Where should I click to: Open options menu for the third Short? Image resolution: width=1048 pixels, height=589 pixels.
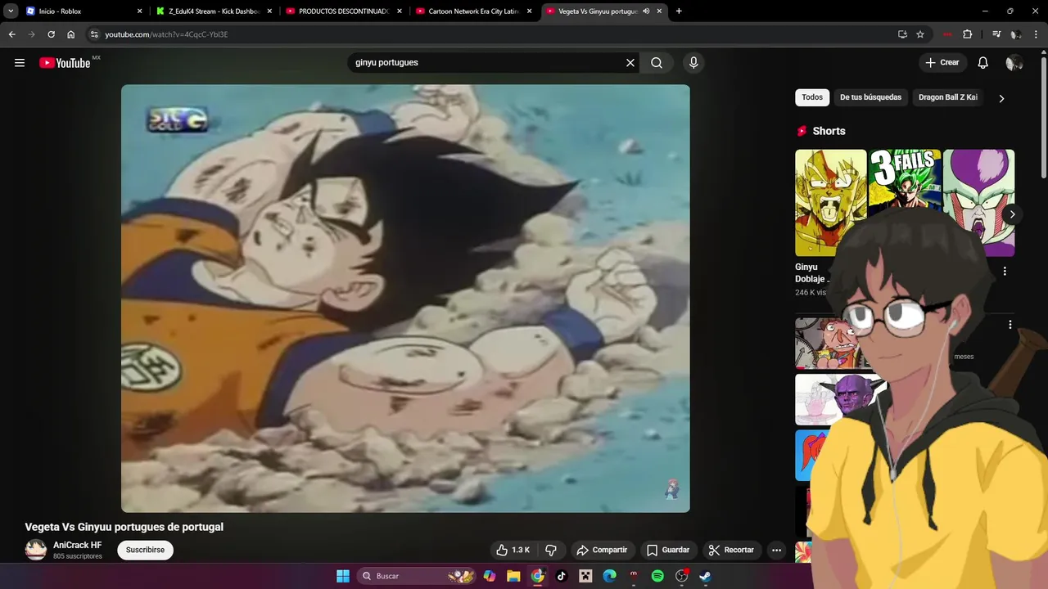pyautogui.click(x=1005, y=272)
